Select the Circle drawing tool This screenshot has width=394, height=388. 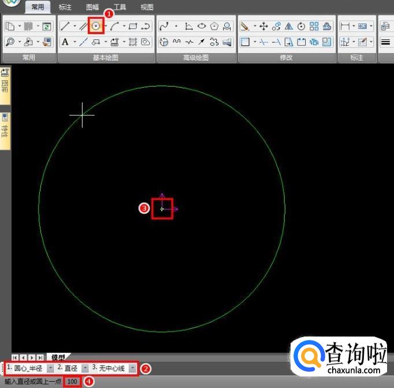click(96, 27)
